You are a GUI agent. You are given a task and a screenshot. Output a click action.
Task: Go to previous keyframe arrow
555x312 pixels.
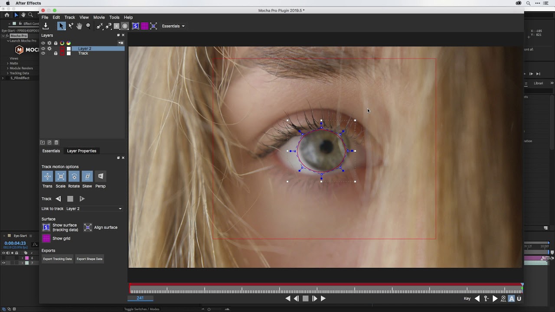(x=477, y=299)
